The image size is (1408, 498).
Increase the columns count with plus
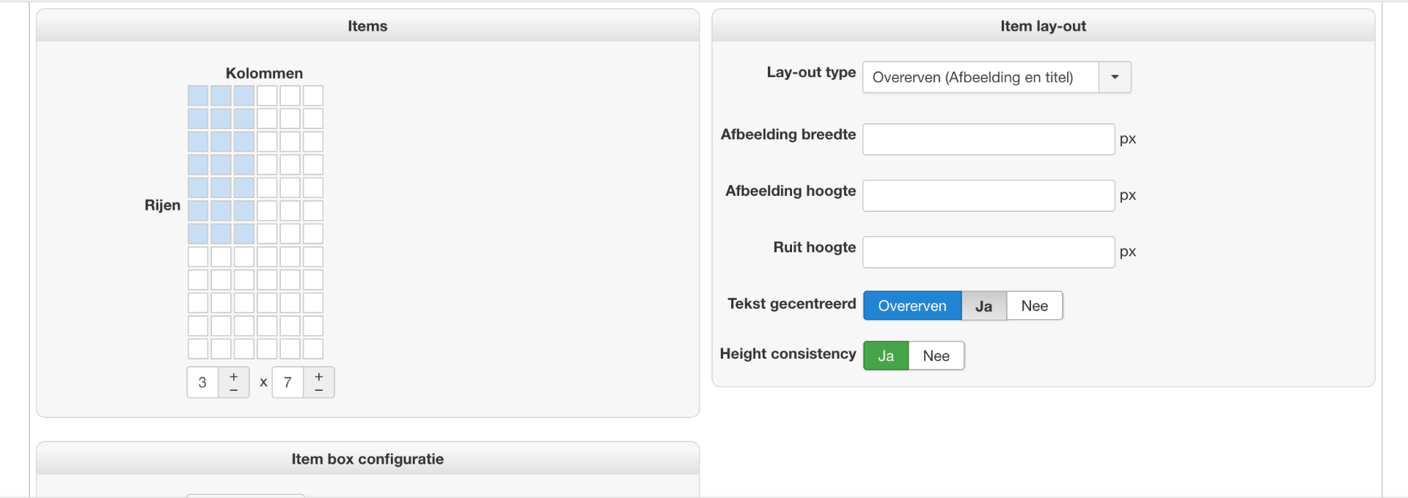pyautogui.click(x=233, y=376)
